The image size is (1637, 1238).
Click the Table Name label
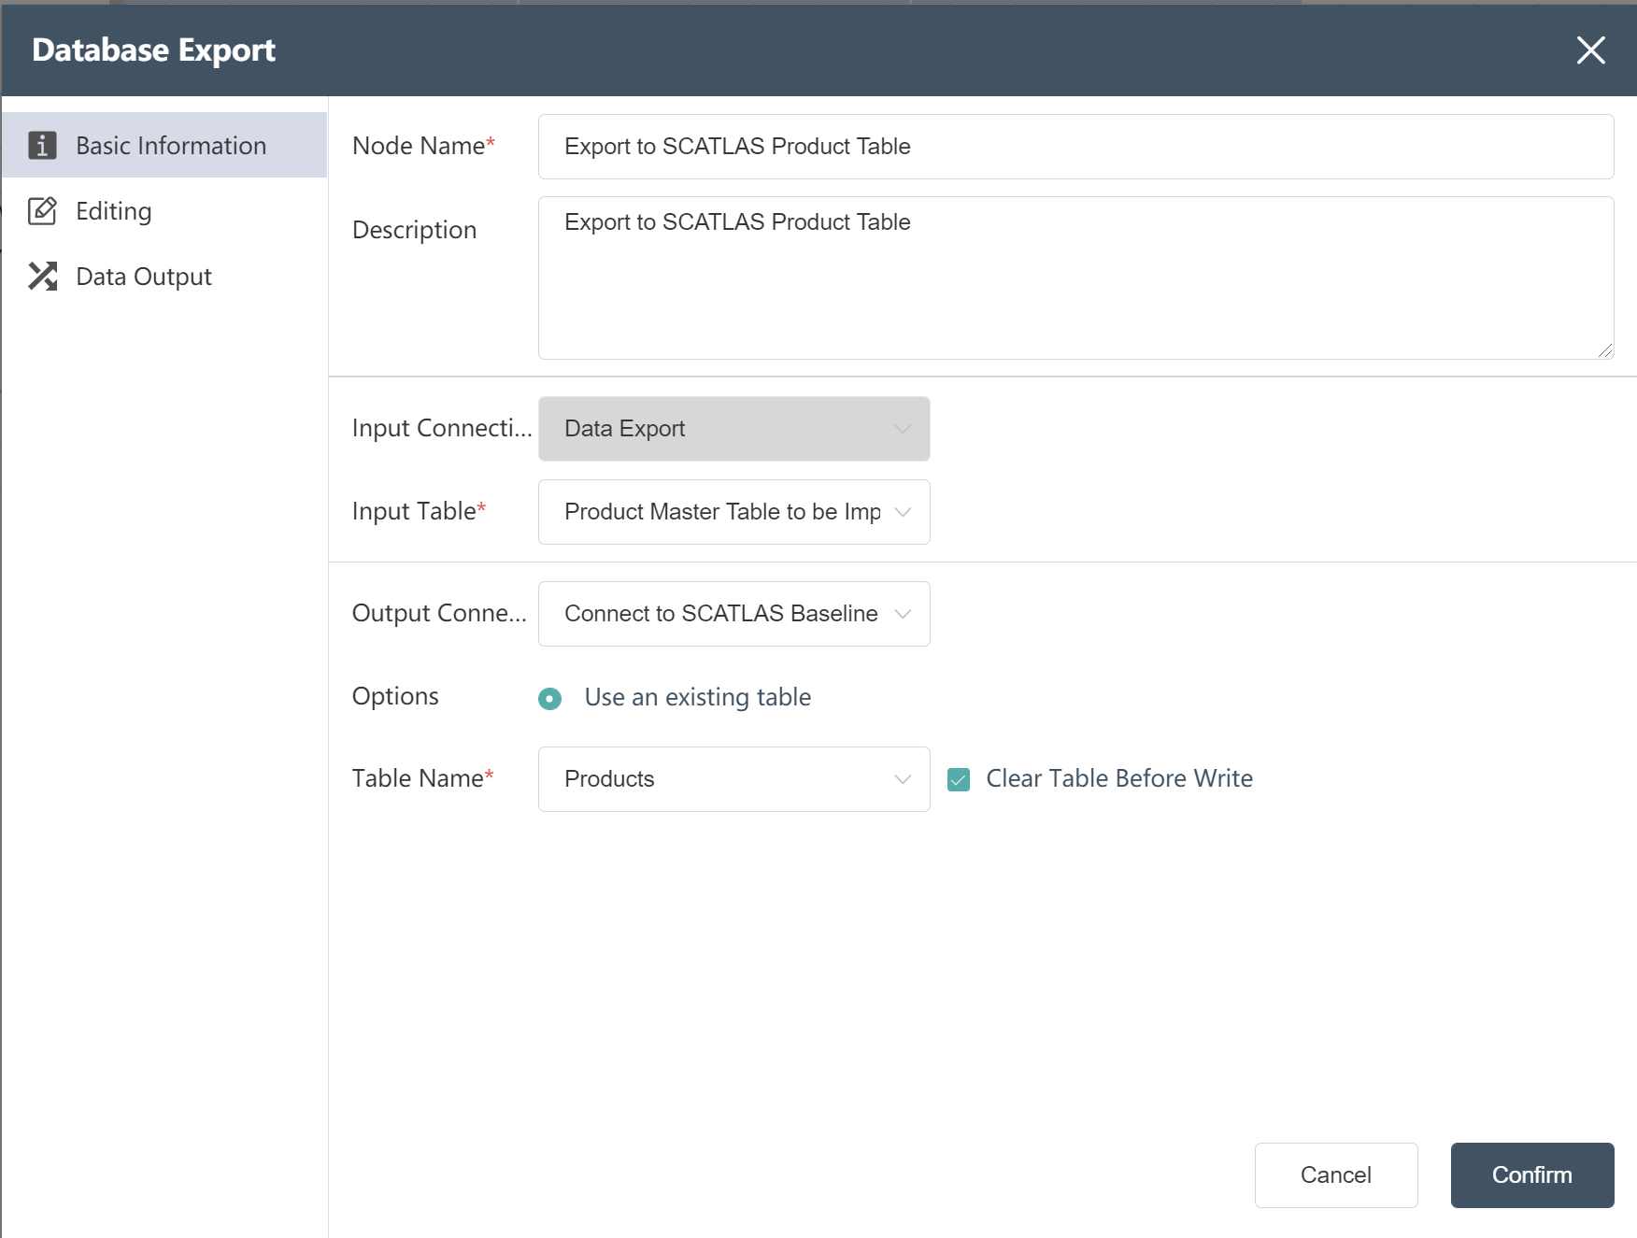(x=422, y=778)
